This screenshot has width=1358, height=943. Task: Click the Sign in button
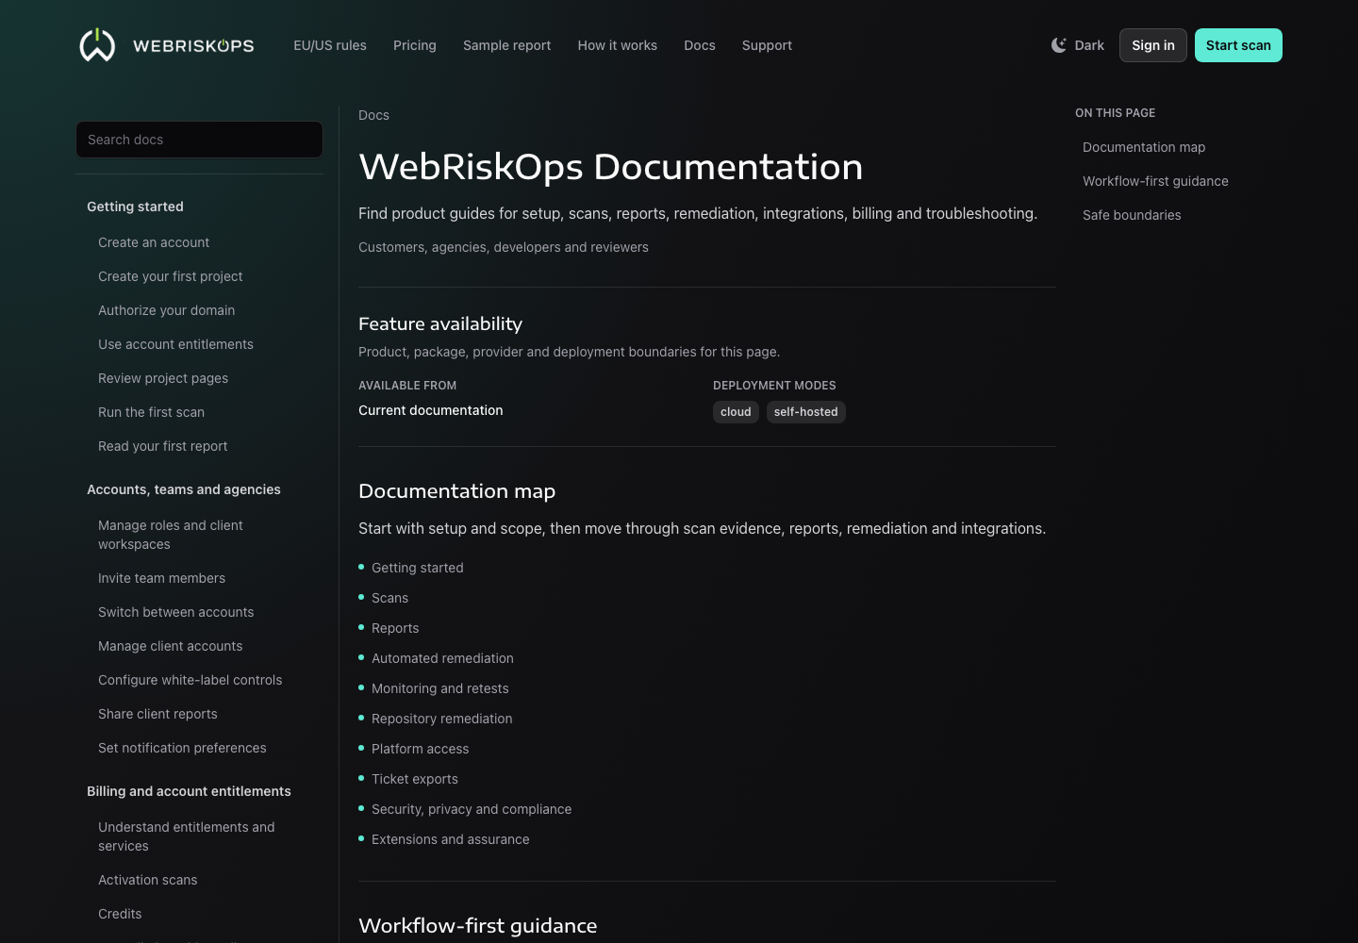coord(1153,45)
